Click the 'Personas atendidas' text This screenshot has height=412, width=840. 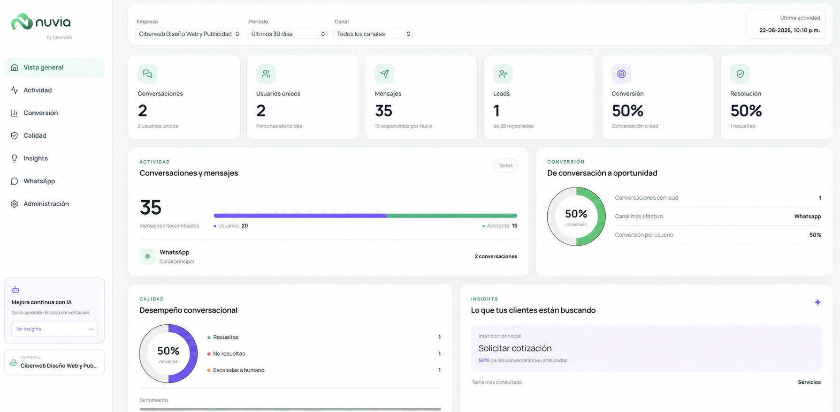pyautogui.click(x=279, y=126)
